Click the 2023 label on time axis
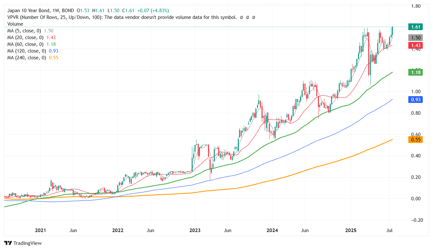 tap(195, 230)
